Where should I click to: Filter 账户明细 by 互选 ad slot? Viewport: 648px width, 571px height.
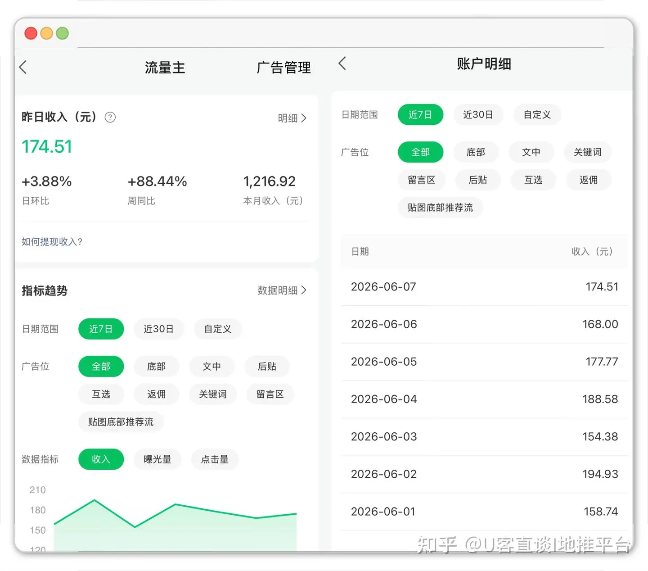click(533, 180)
